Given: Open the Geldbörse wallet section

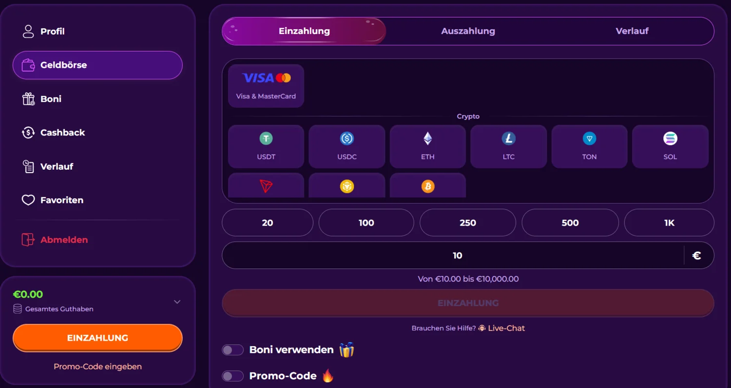Looking at the screenshot, I should 97,65.
